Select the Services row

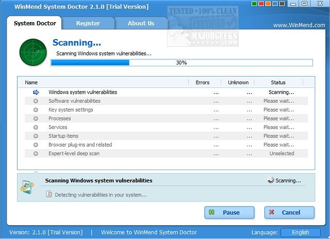click(166, 127)
